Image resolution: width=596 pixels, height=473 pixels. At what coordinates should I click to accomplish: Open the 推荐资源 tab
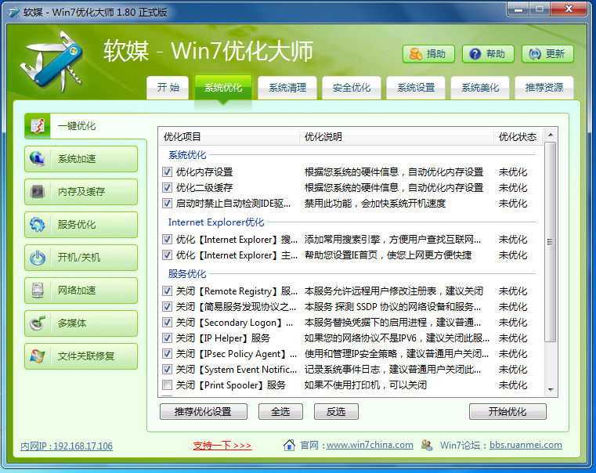pyautogui.click(x=544, y=88)
